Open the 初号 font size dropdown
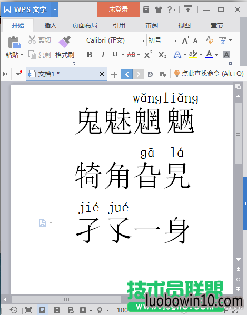The width and height of the screenshot is (247, 315). pos(163,40)
